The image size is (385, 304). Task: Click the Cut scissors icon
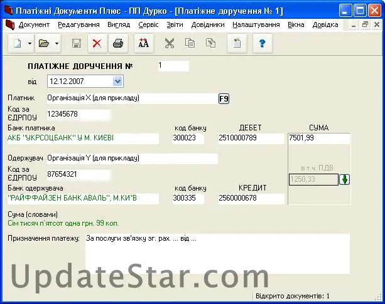[170, 44]
